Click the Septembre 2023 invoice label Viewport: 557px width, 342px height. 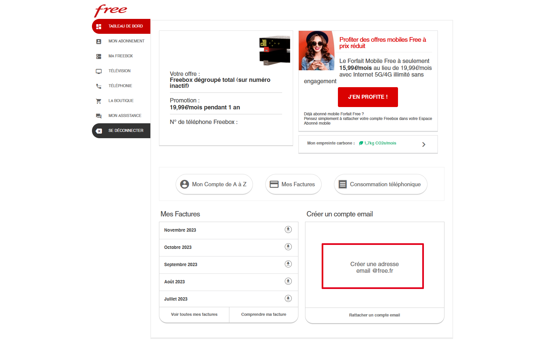(x=181, y=264)
